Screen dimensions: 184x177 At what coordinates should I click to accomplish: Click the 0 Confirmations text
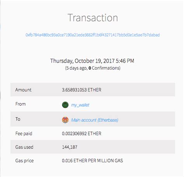tap(104, 68)
